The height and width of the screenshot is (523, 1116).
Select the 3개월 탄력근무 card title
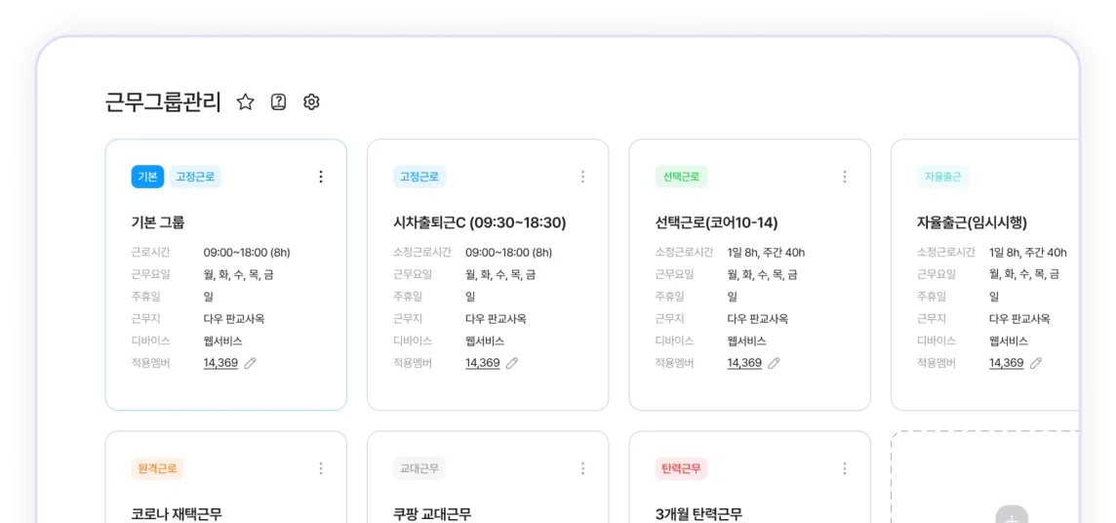point(698,514)
